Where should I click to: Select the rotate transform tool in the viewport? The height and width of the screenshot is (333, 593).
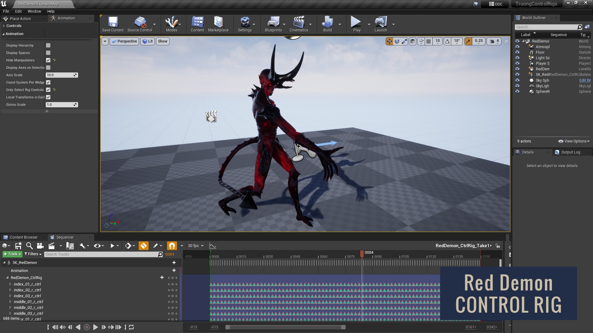click(397, 41)
